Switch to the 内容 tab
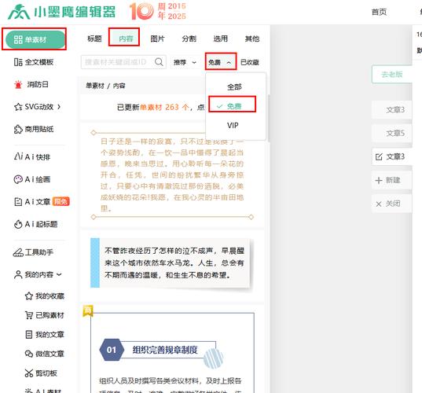 pyautogui.click(x=126, y=39)
